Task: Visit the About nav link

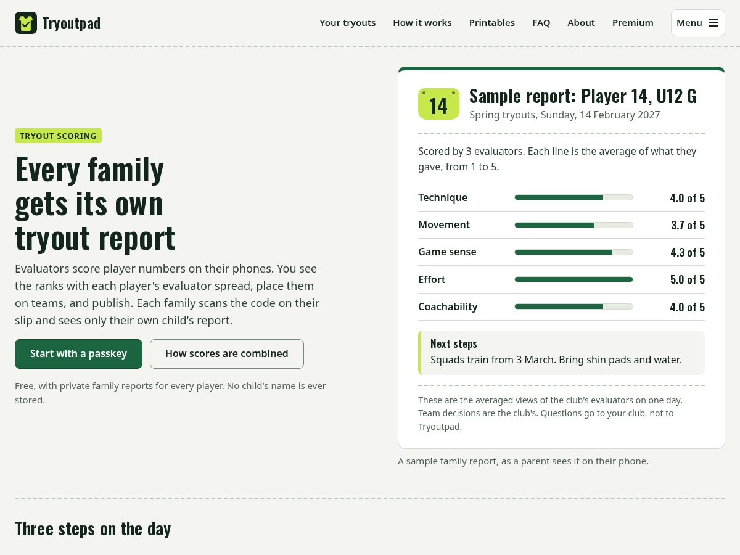Action: tap(581, 23)
